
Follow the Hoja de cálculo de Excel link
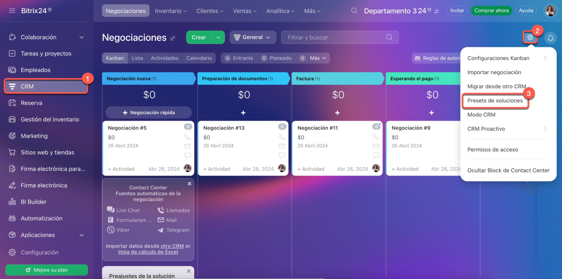(148, 252)
